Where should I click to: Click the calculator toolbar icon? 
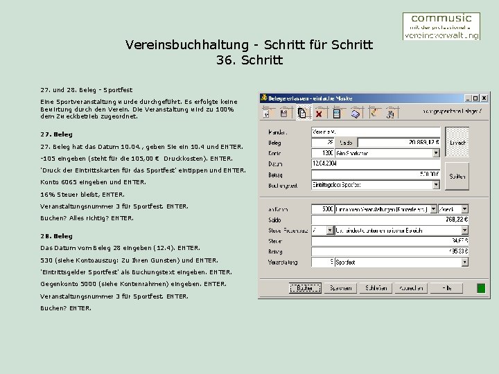coord(337,113)
